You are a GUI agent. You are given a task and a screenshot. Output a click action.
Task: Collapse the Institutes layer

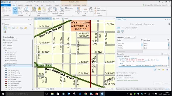click(3, 48)
